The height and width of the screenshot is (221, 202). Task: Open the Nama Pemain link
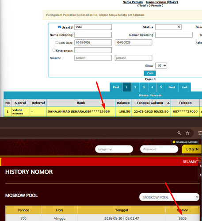click(x=133, y=2)
